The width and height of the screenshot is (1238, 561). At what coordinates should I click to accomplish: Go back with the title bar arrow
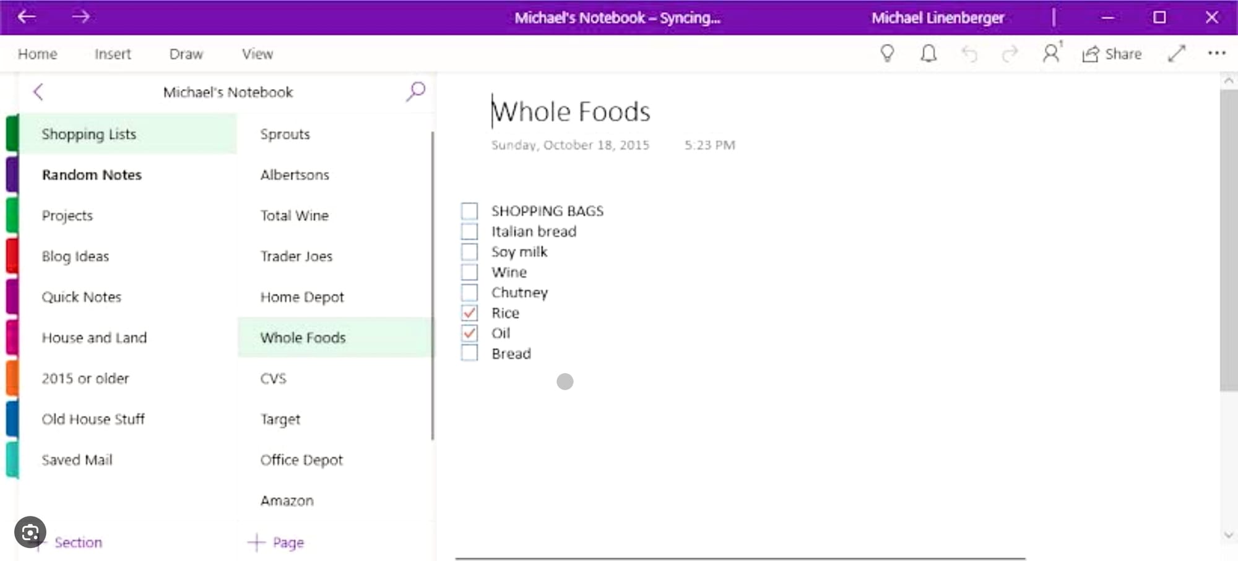[x=27, y=17]
